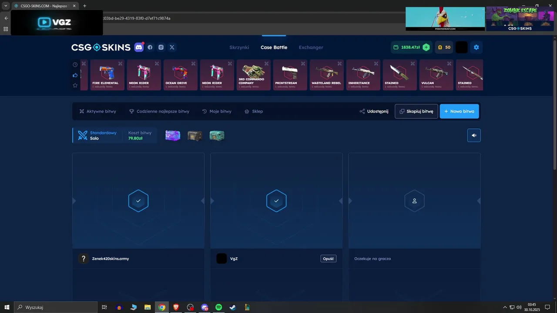Viewport: 557px width, 313px height.
Task: Switch to the Exchanger tab
Action: coord(311,47)
